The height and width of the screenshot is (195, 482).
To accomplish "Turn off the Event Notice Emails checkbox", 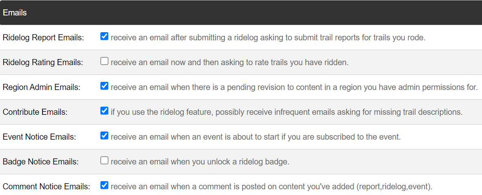I will [104, 136].
